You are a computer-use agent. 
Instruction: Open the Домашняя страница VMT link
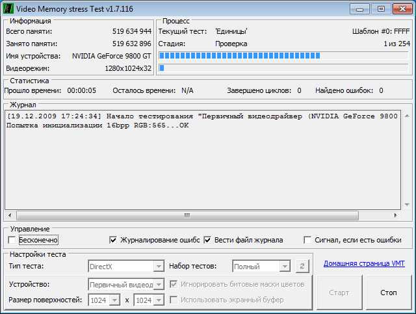pyautogui.click(x=364, y=264)
